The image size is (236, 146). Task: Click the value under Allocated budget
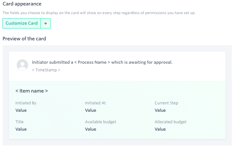point(160,129)
